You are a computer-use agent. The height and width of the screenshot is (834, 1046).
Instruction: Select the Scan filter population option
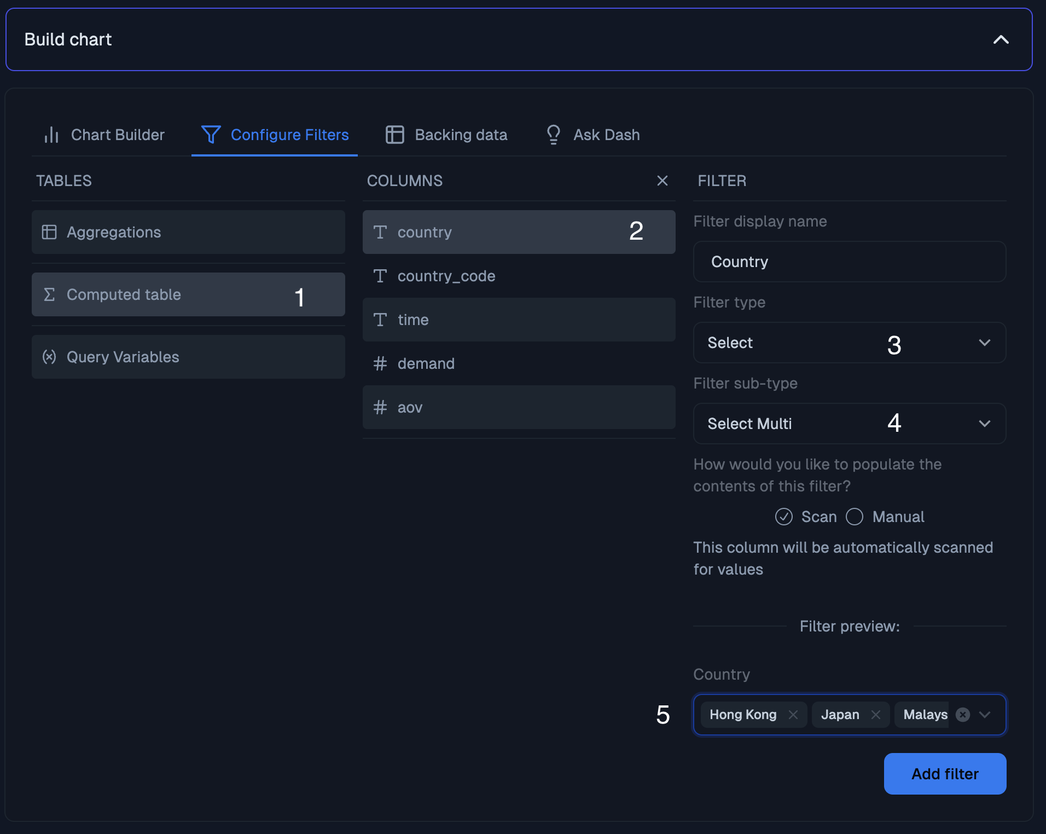[783, 517]
